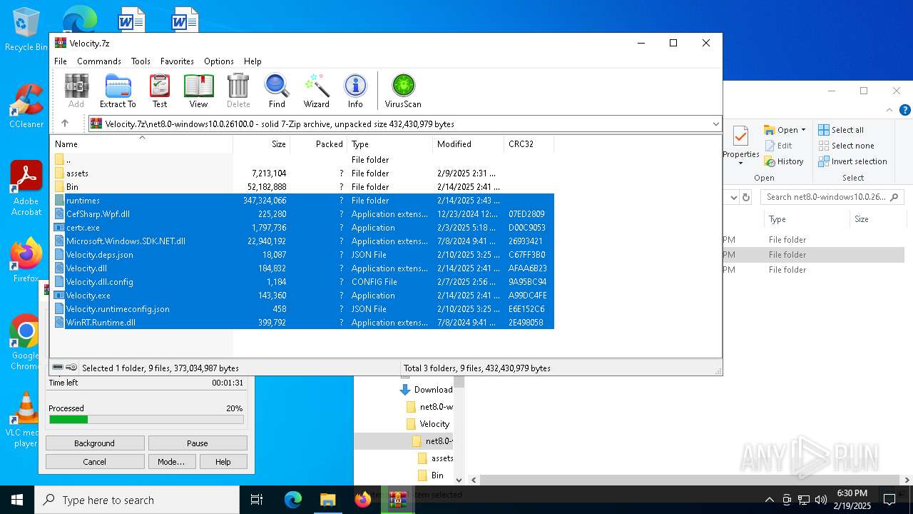
Task: Sort by the Name column header
Action: pos(142,144)
